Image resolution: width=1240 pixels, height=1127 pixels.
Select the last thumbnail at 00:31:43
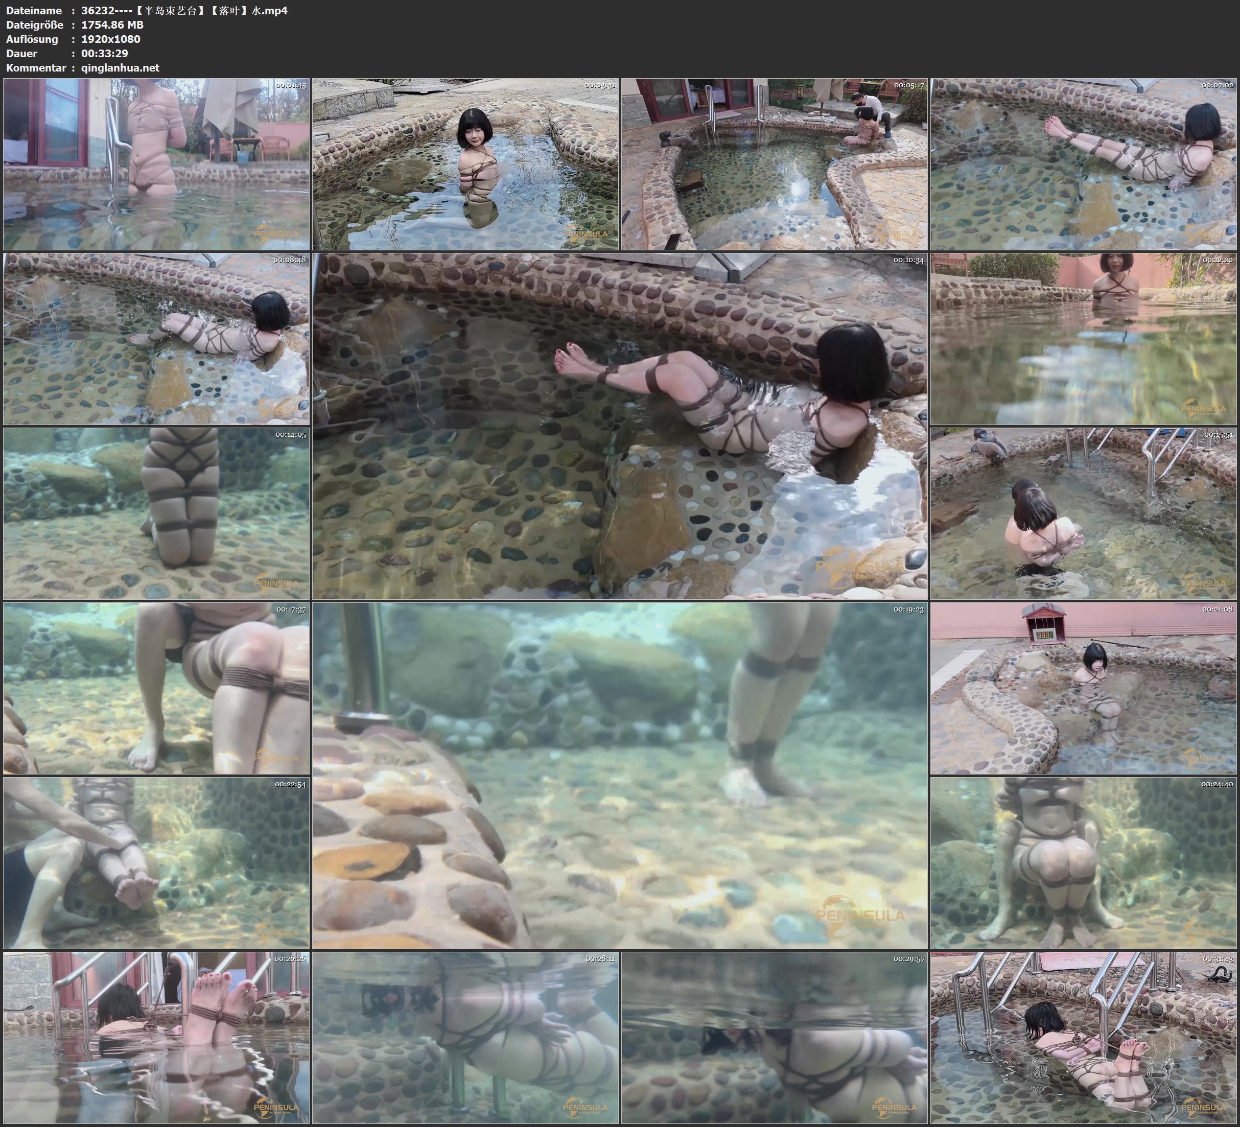1083,1037
